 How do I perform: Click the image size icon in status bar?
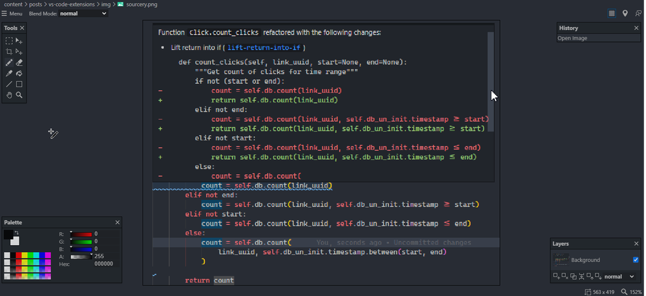[x=589, y=292]
